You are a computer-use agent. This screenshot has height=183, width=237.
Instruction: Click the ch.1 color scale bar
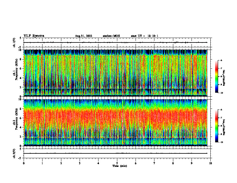(216, 77)
